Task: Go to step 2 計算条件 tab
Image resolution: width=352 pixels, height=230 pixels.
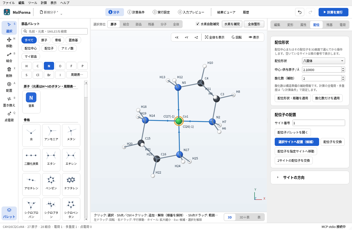Action: click(x=136, y=12)
